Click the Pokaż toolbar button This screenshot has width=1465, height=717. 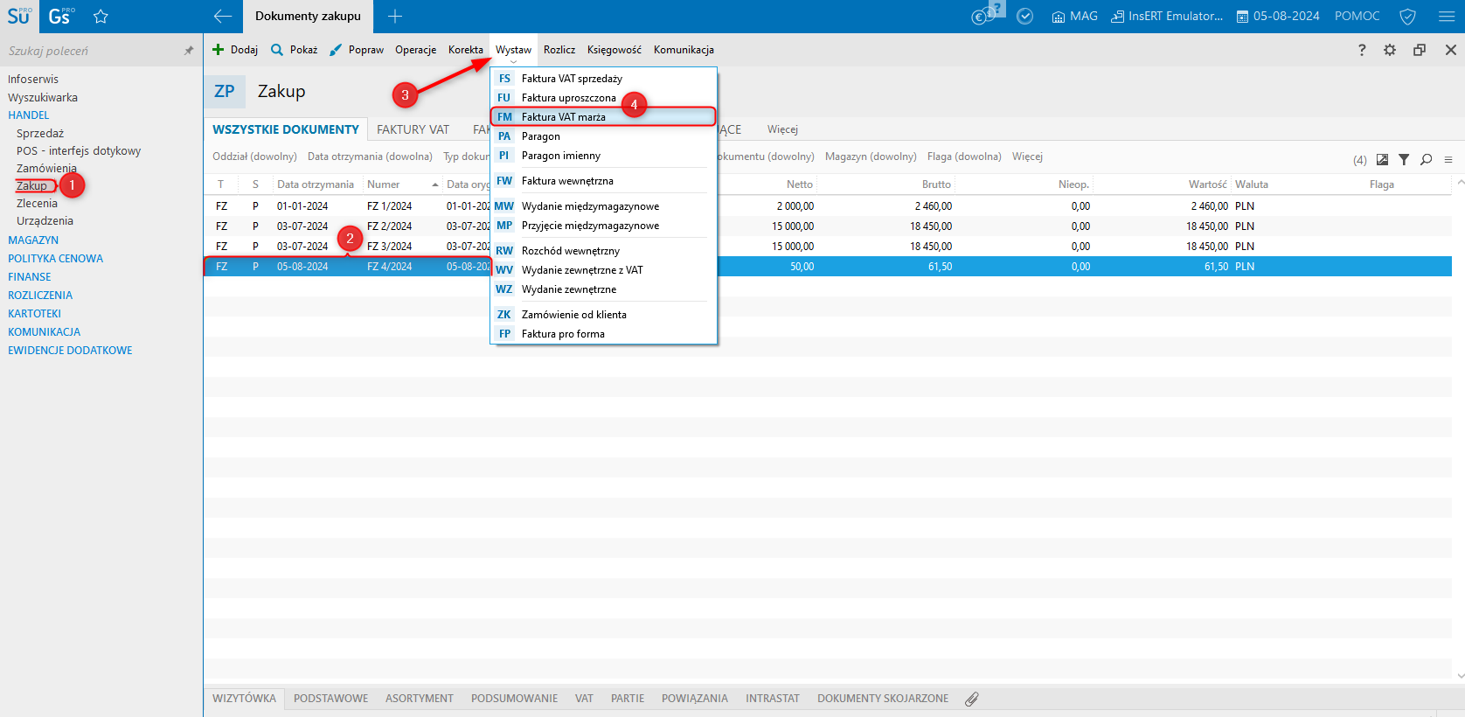[x=295, y=50]
